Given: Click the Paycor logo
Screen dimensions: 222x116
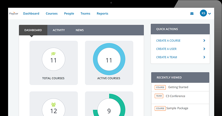Looking at the screenshot, I should tap(14, 13).
